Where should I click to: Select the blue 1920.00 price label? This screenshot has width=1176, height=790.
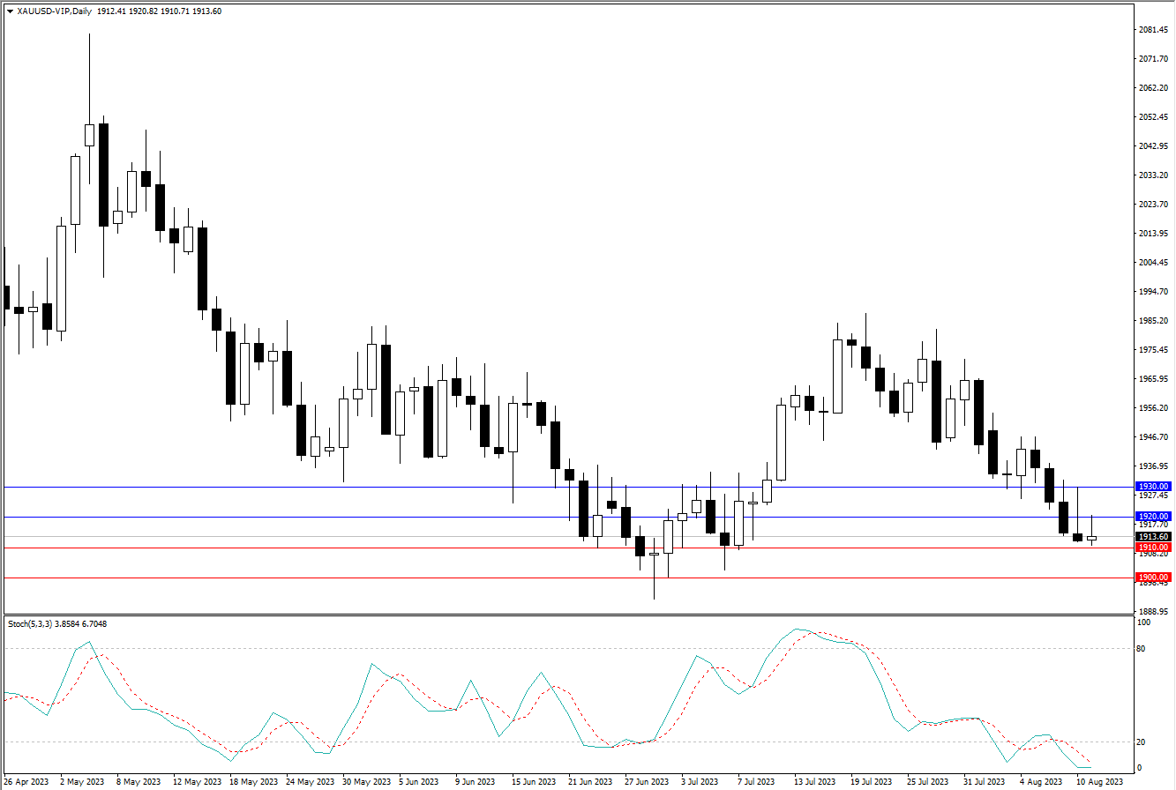coord(1152,517)
